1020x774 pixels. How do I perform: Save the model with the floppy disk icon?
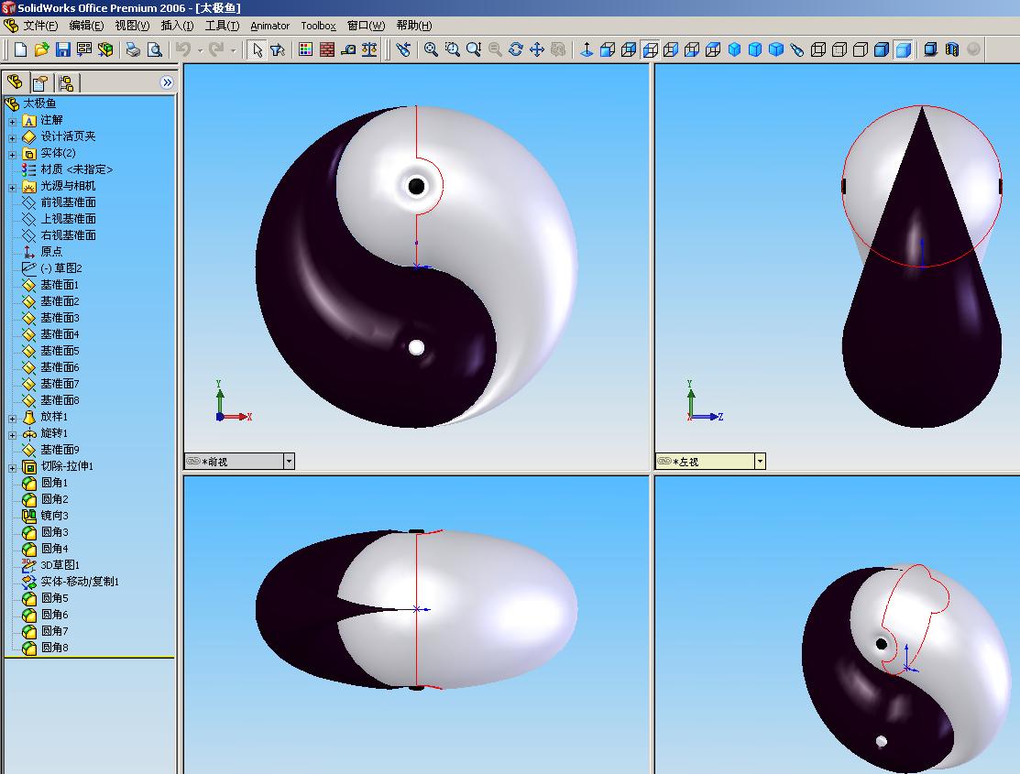point(62,49)
